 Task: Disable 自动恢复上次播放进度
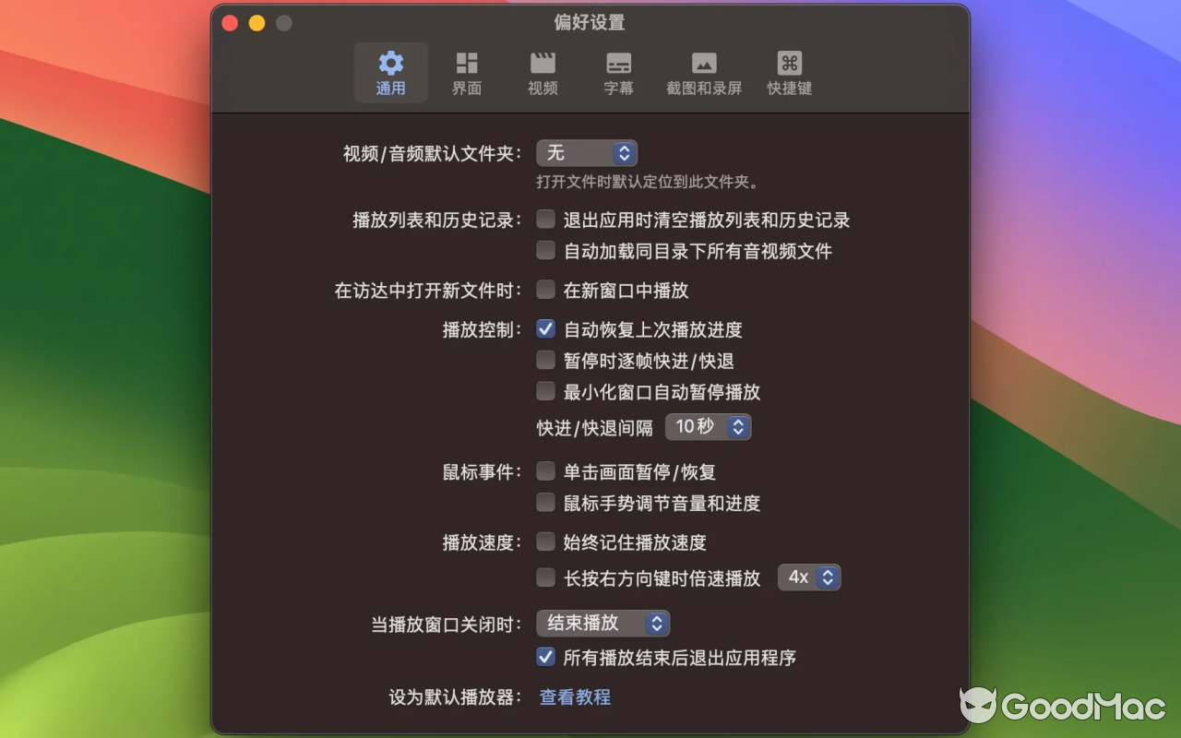[x=545, y=328]
